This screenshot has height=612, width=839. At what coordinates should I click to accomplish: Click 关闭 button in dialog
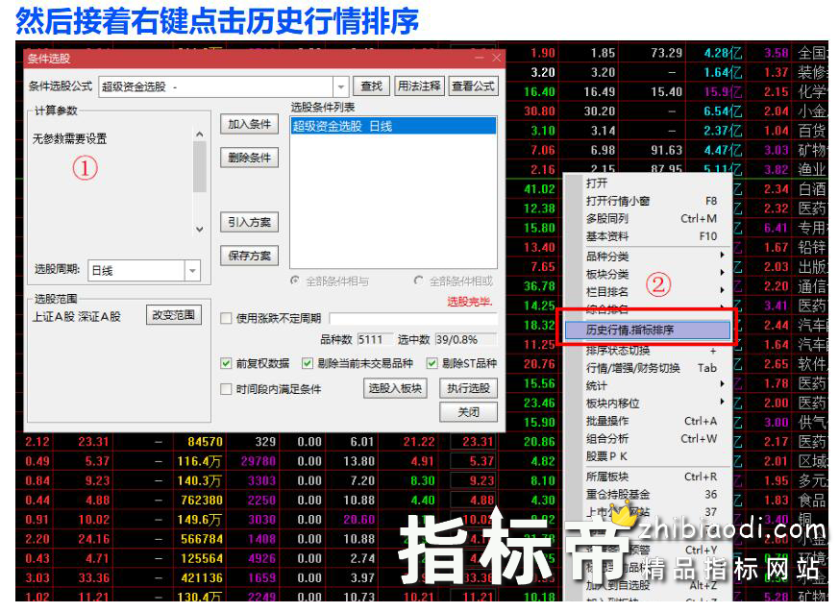pyautogui.click(x=468, y=412)
